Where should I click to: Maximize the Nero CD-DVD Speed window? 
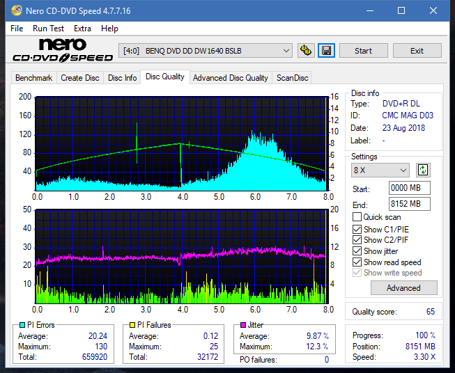tap(401, 10)
